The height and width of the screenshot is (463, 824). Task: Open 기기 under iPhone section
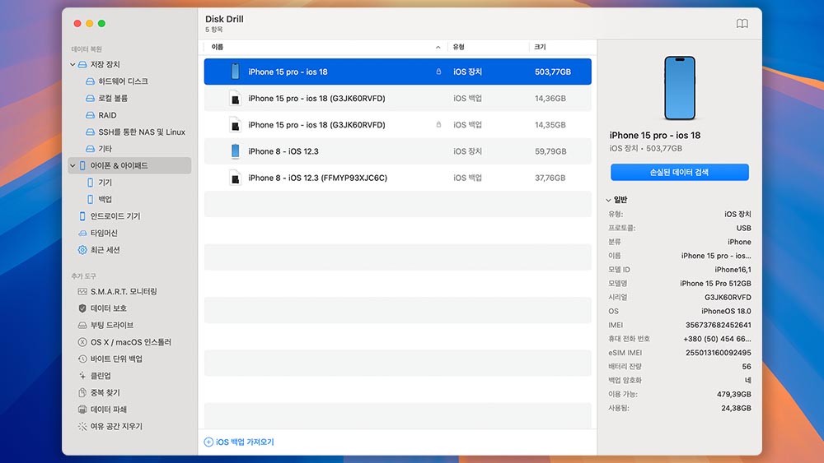point(105,183)
